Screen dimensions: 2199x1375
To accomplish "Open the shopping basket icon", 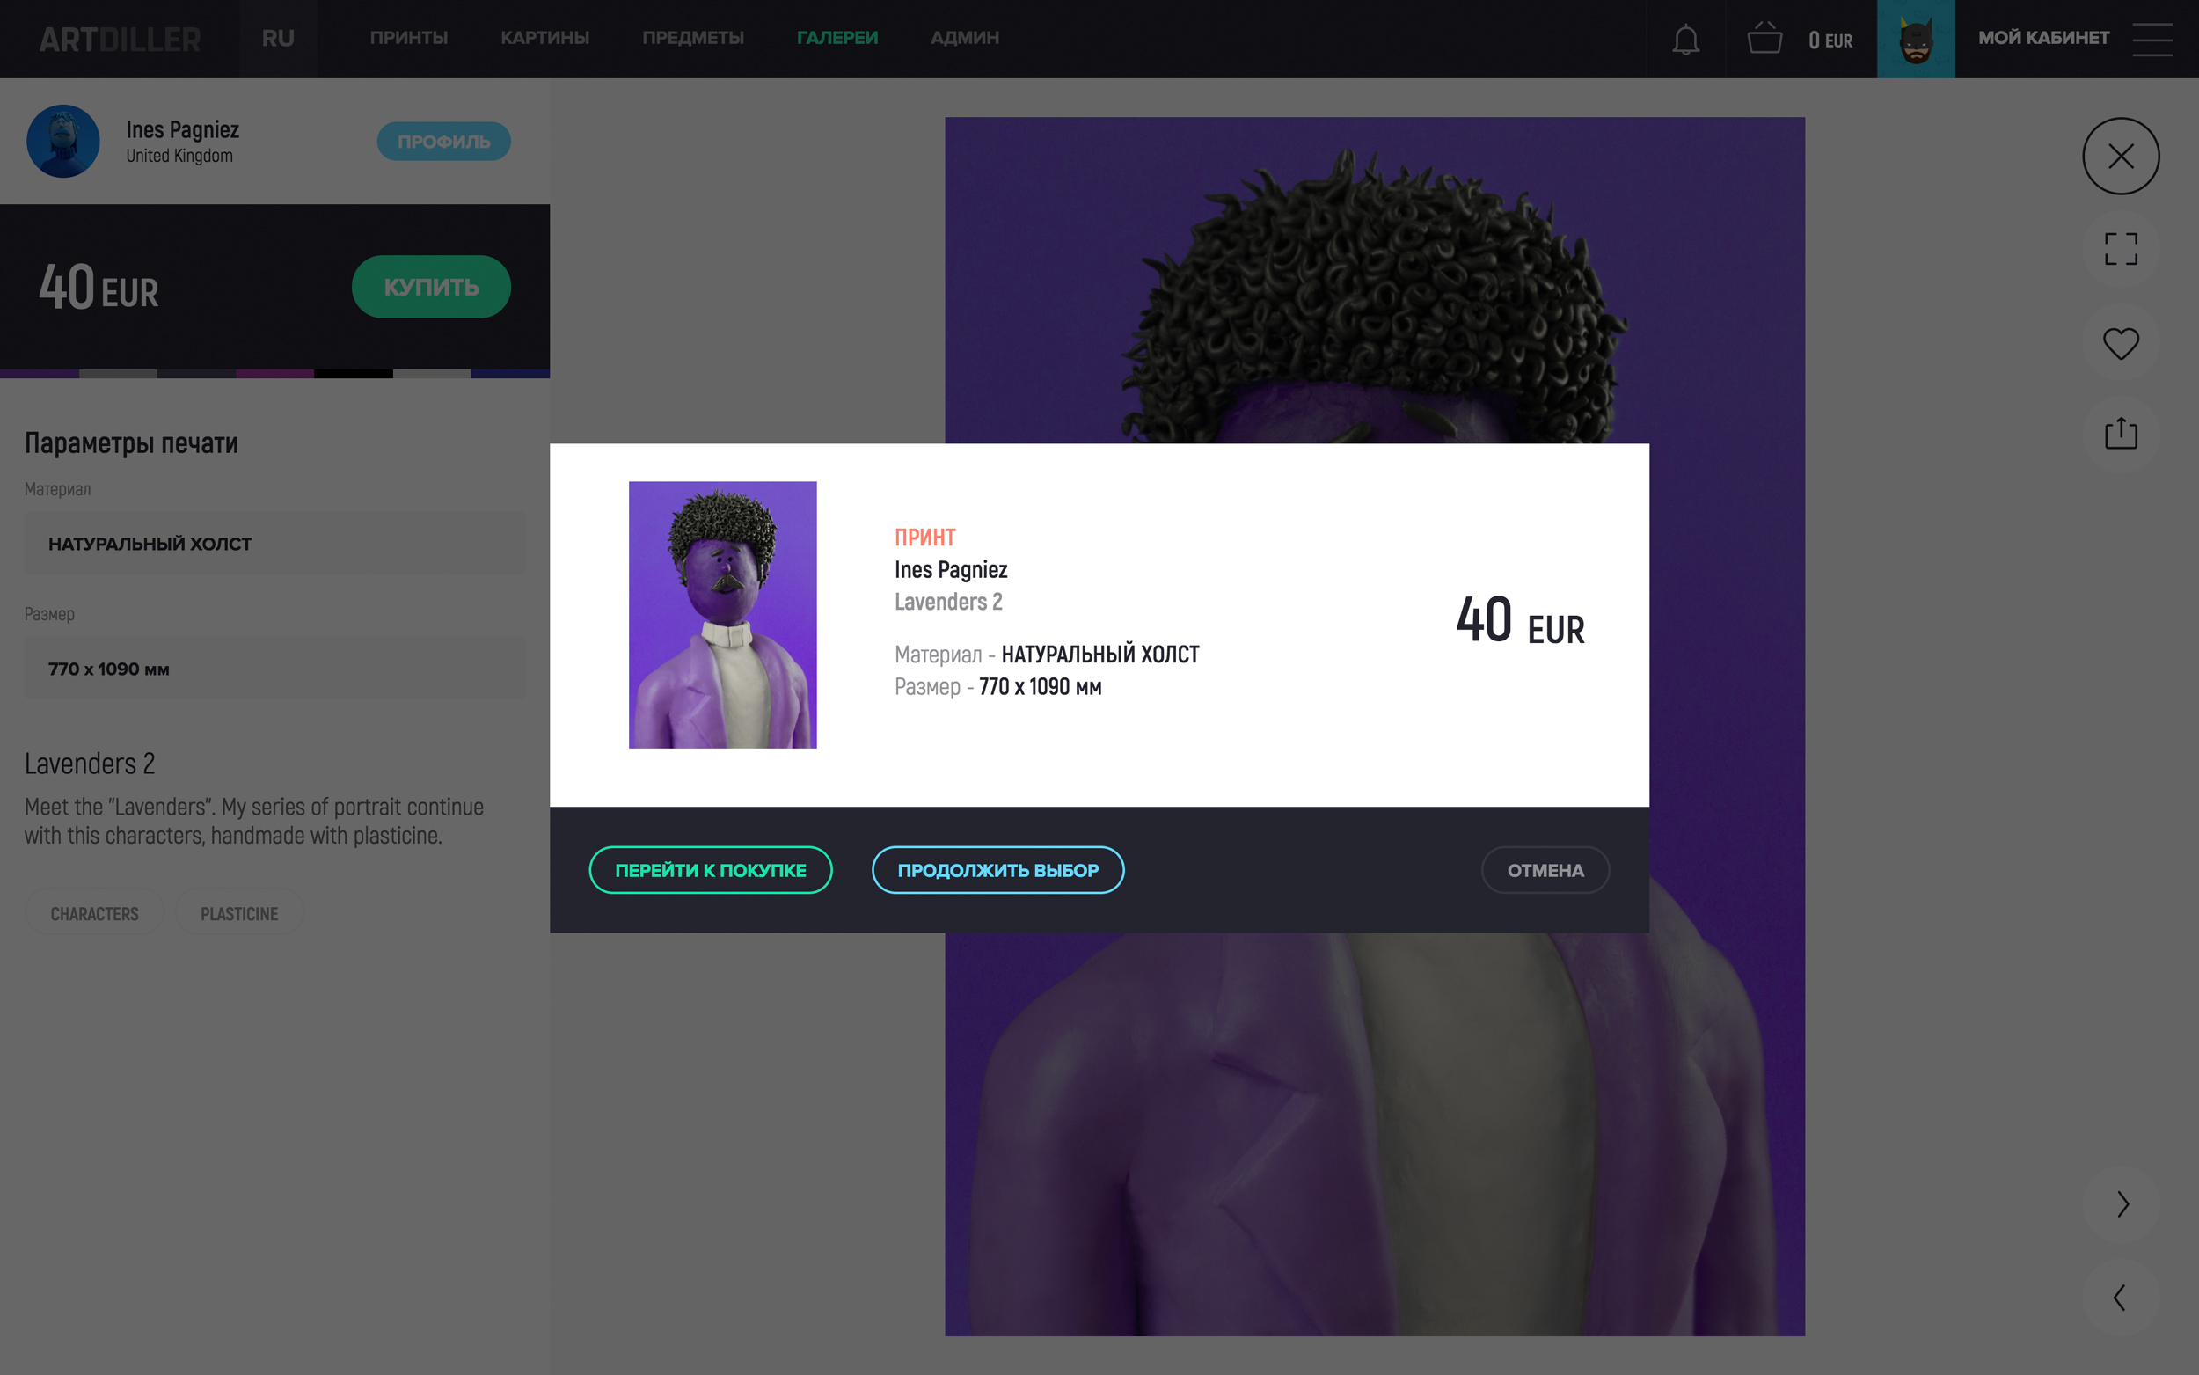I will pos(1764,38).
